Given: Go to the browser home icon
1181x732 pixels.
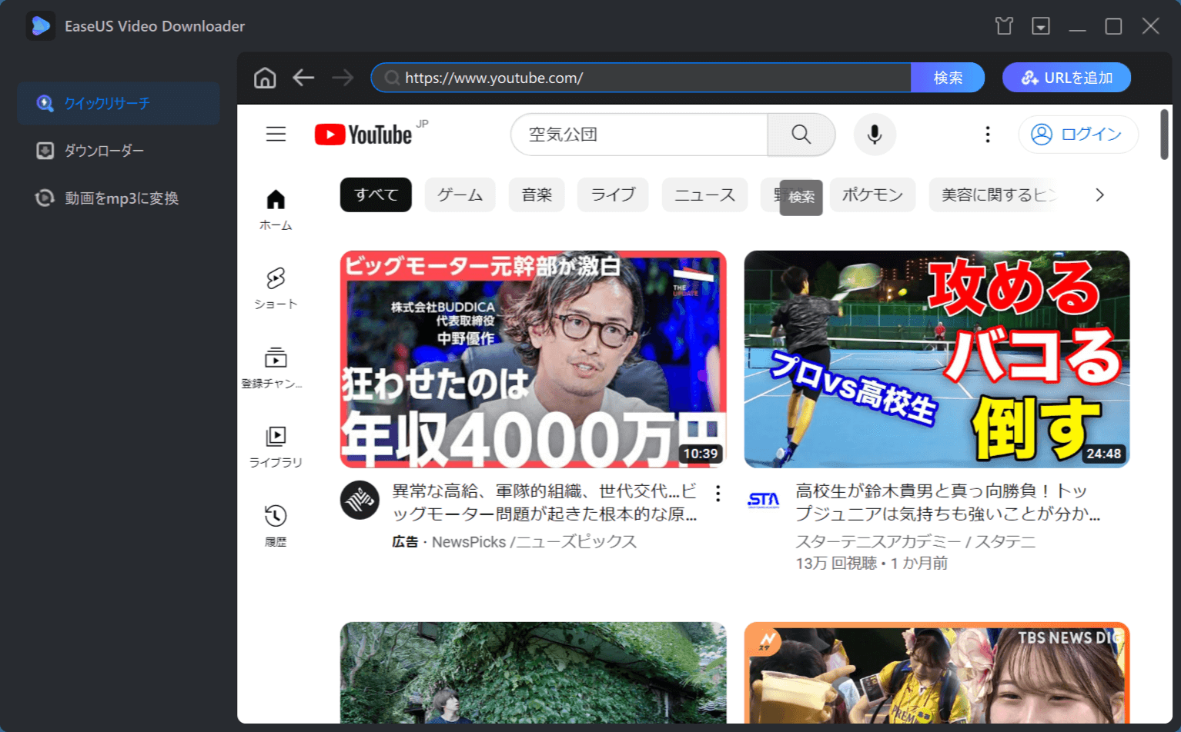Looking at the screenshot, I should (265, 78).
